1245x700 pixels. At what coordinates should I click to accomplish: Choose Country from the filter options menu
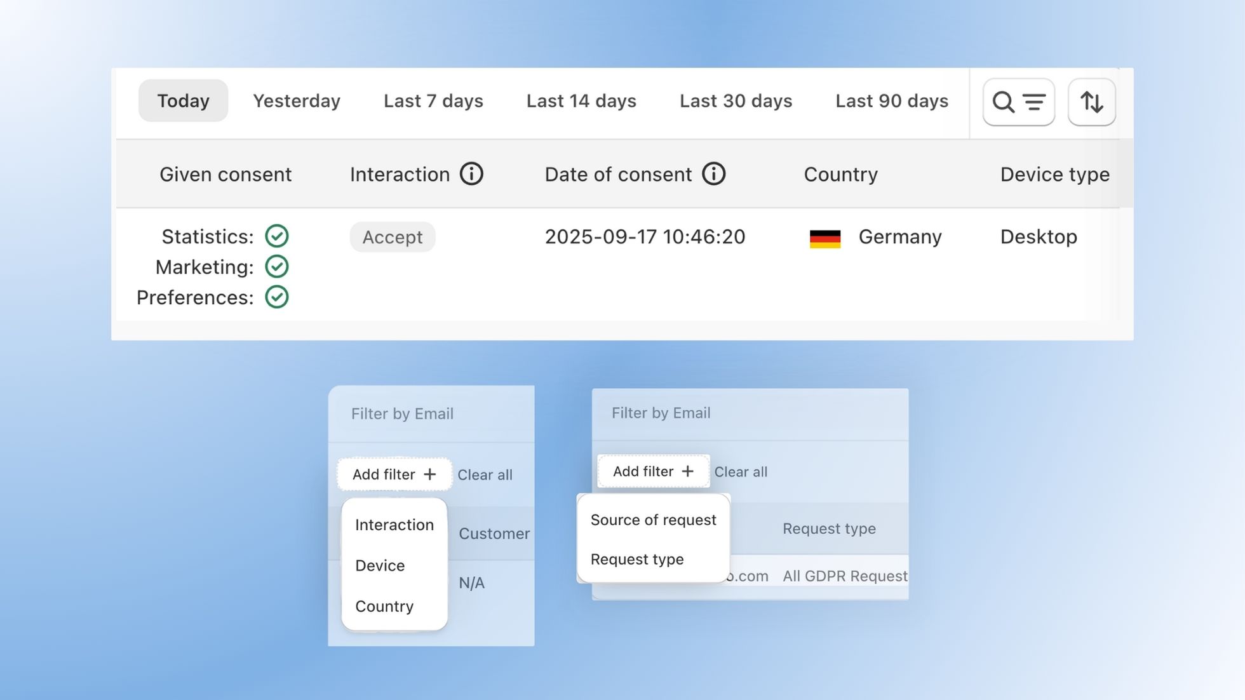point(384,606)
